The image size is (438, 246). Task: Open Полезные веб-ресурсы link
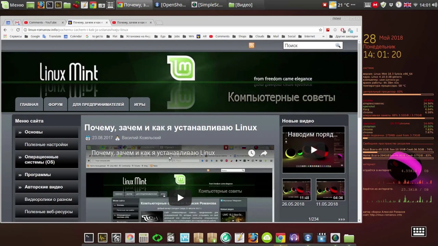[x=47, y=212]
